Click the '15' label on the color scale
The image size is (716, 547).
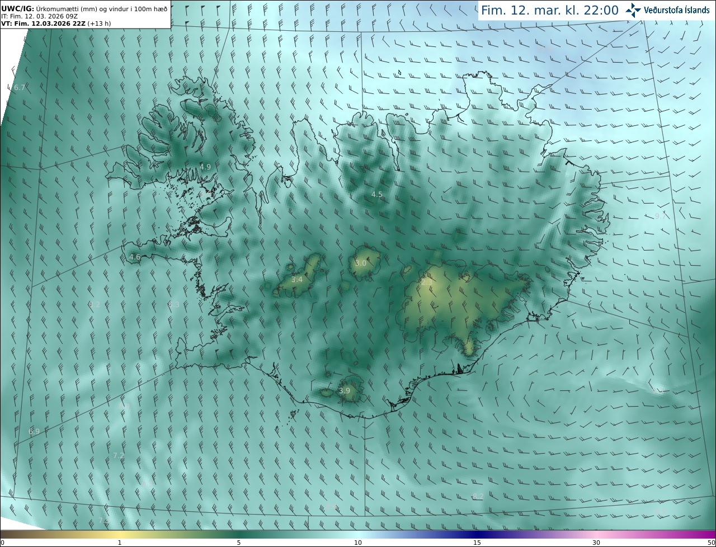(477, 543)
